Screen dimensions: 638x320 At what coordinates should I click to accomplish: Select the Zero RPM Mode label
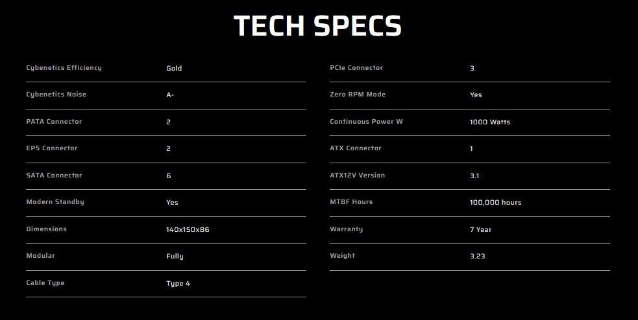coord(358,95)
